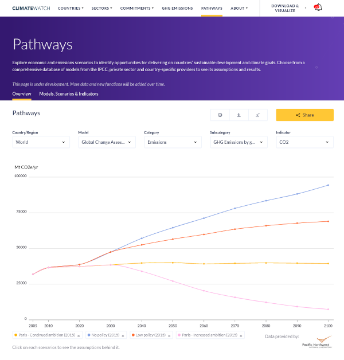Switch to Models, Scenarios & Indicators tab
Viewport: 344px width, 360px height.
tap(69, 93)
